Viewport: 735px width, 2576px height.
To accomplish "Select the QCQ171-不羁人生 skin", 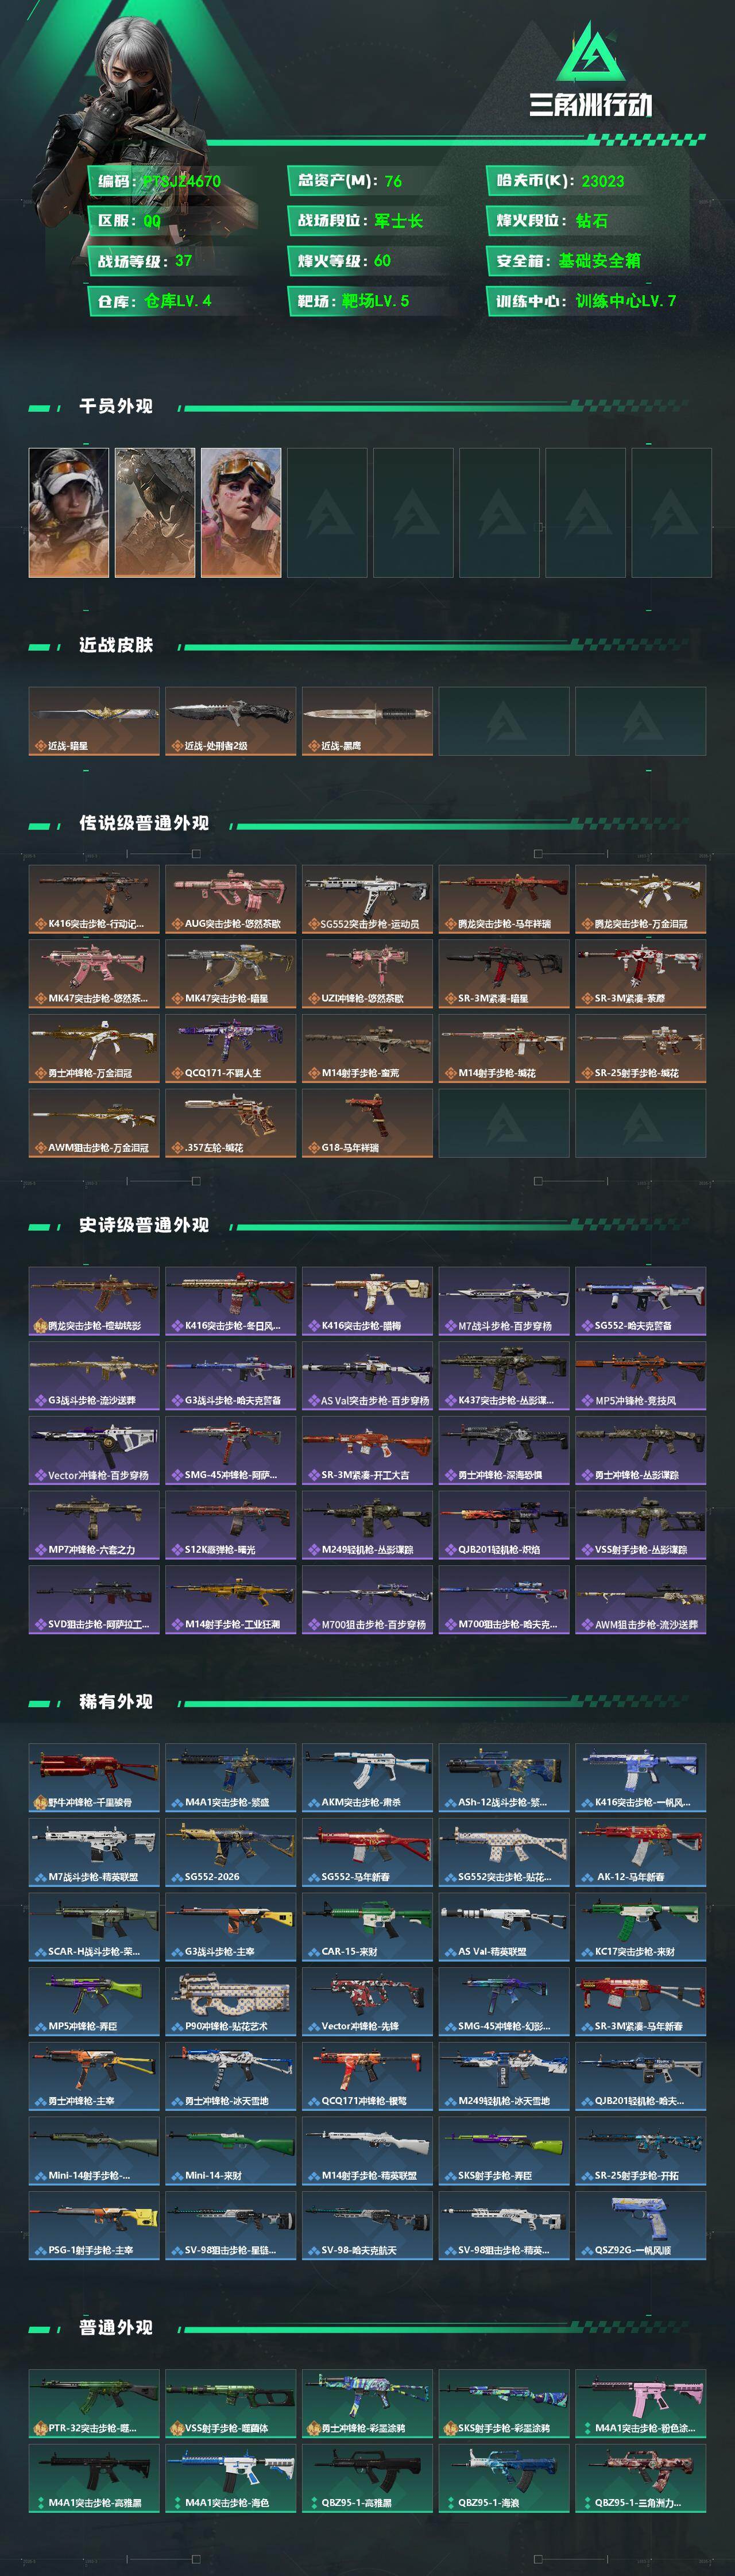I will (x=231, y=1048).
